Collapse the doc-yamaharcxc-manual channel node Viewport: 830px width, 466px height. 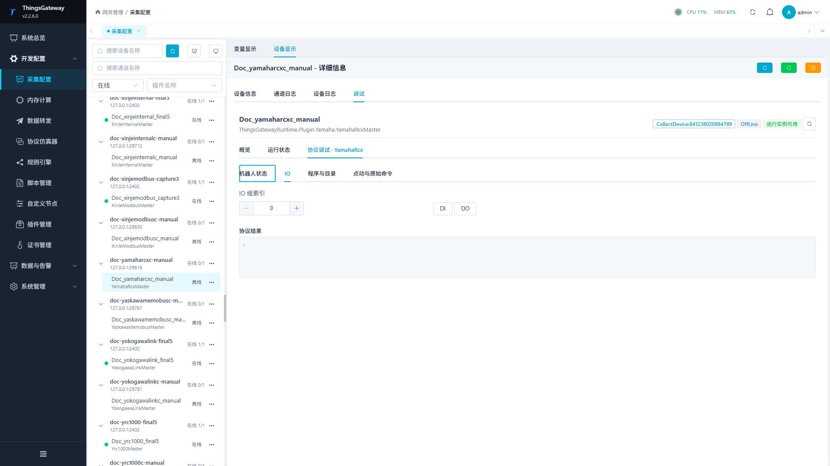coord(101,264)
